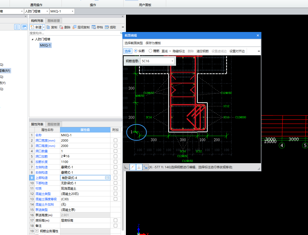Show more component list toolbar items

click(x=123, y=27)
